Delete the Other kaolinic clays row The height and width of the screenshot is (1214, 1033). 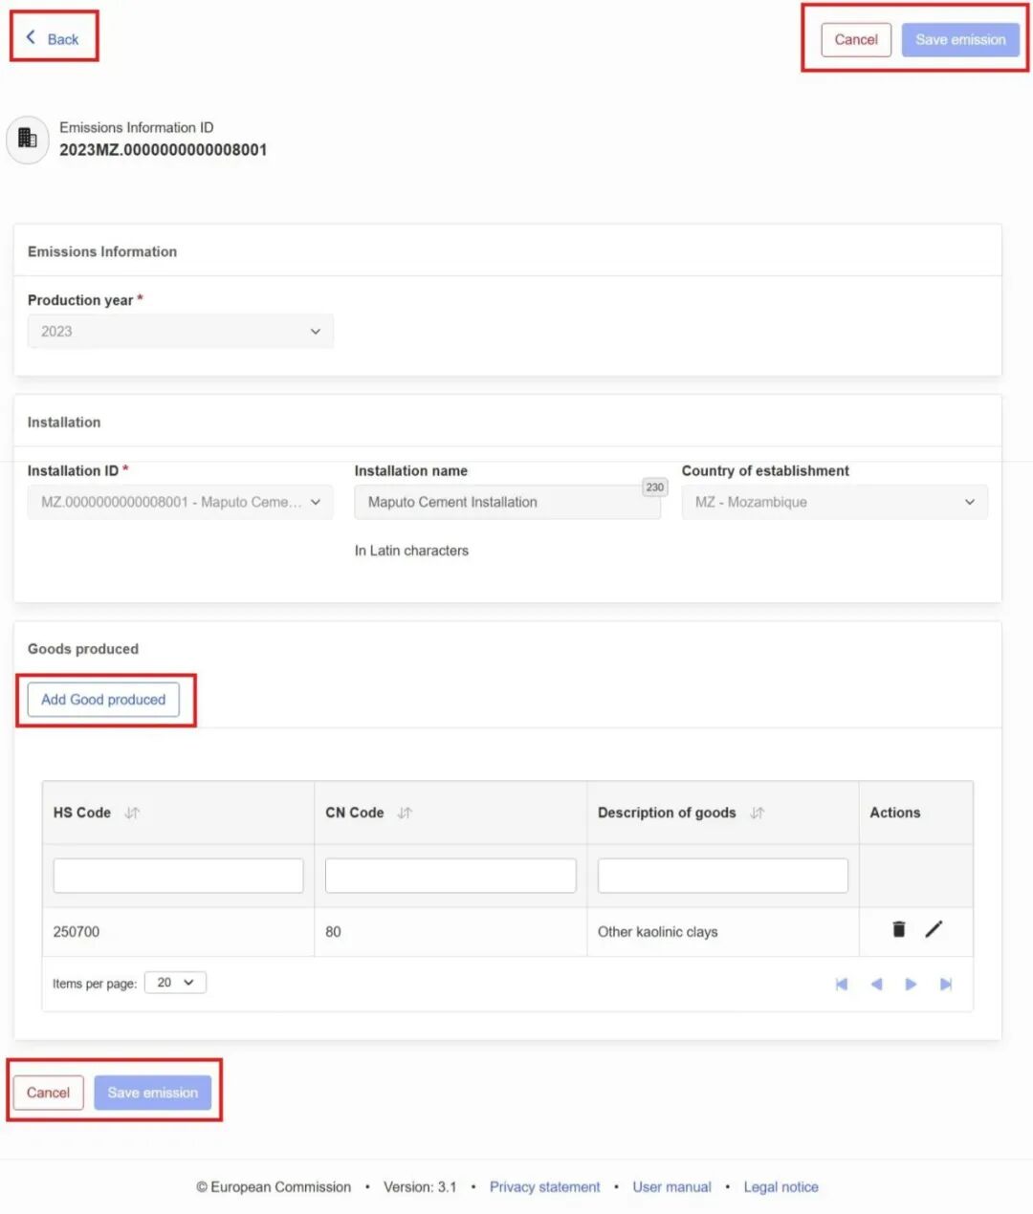coord(898,929)
